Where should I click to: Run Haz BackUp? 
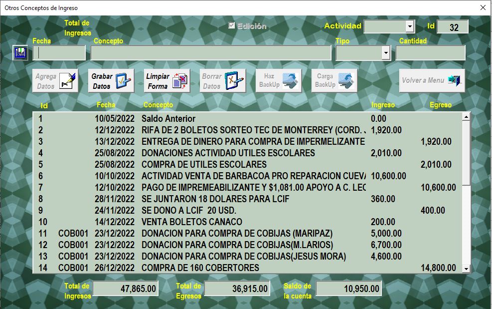pos(279,81)
